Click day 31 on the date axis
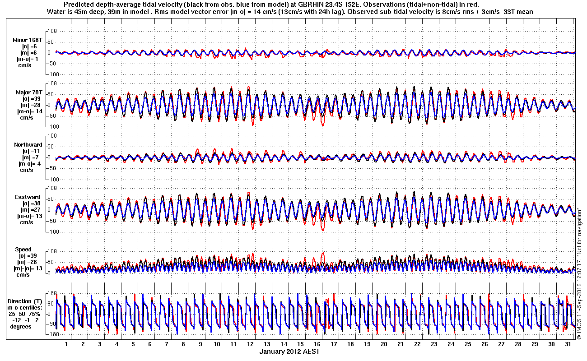Screen dimensions: 587x361 [568, 344]
